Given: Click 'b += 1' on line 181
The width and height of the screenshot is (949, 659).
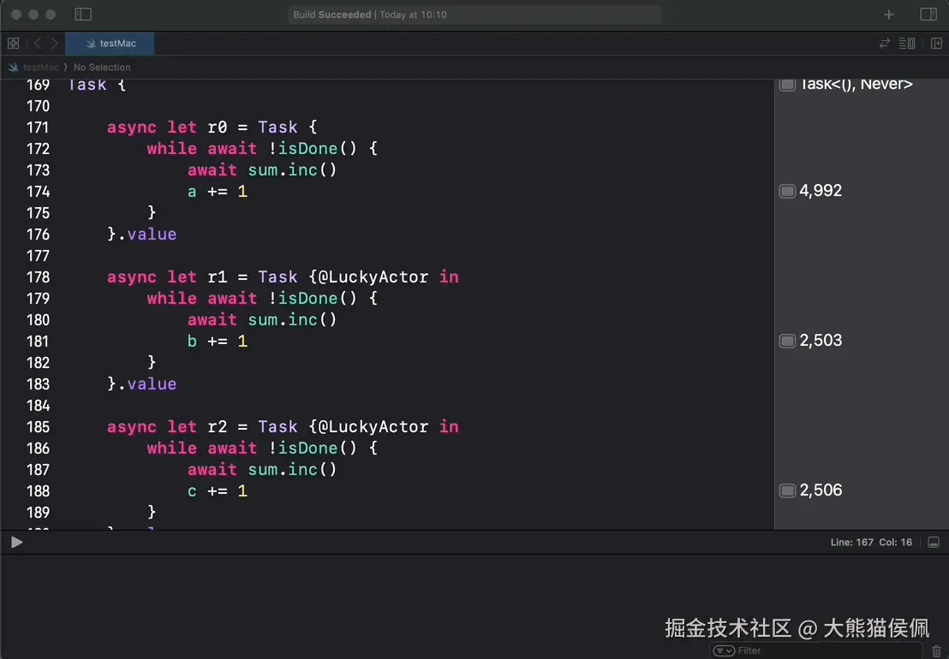Looking at the screenshot, I should click(x=218, y=341).
